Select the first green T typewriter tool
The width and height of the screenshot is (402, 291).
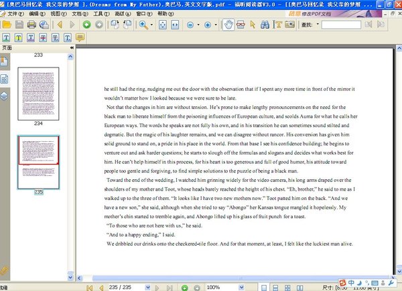[x=6, y=38]
